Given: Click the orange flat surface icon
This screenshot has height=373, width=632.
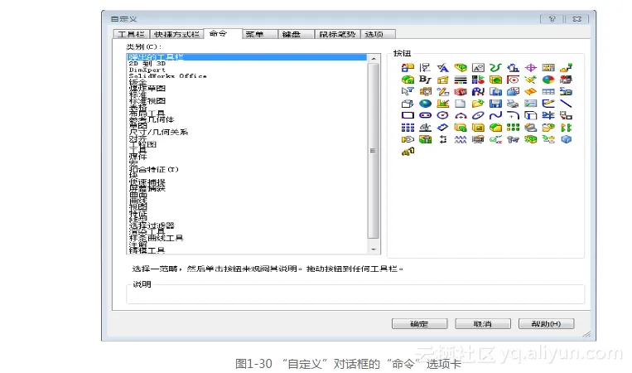Looking at the screenshot, I should [530, 91].
